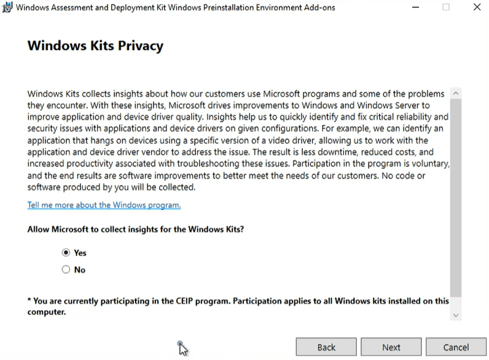
Task: Go back with the Back button
Action: 326,347
